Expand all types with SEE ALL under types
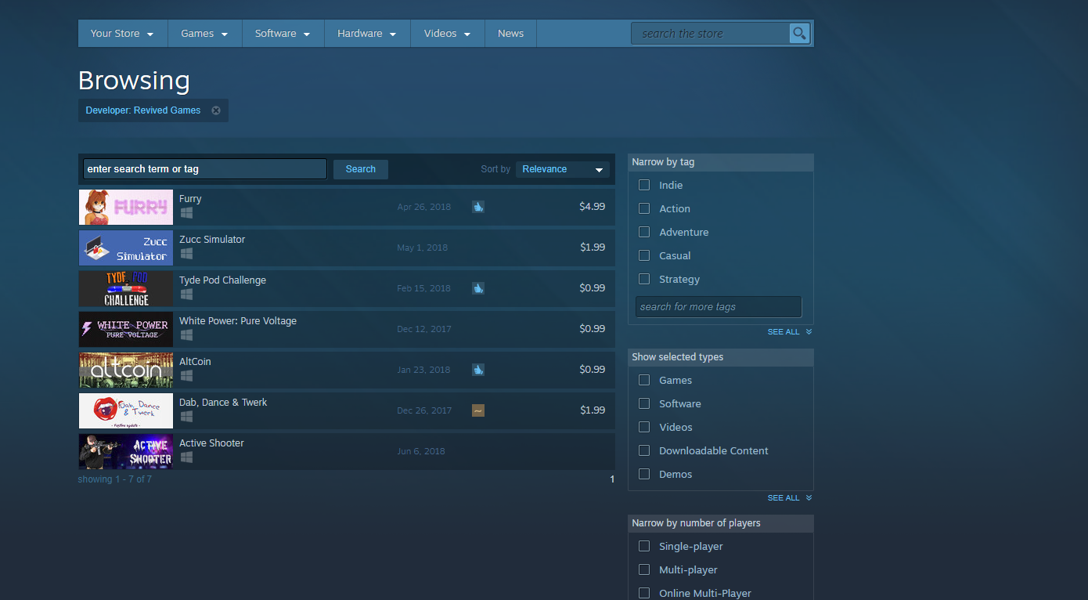This screenshot has width=1088, height=600. [x=790, y=498]
